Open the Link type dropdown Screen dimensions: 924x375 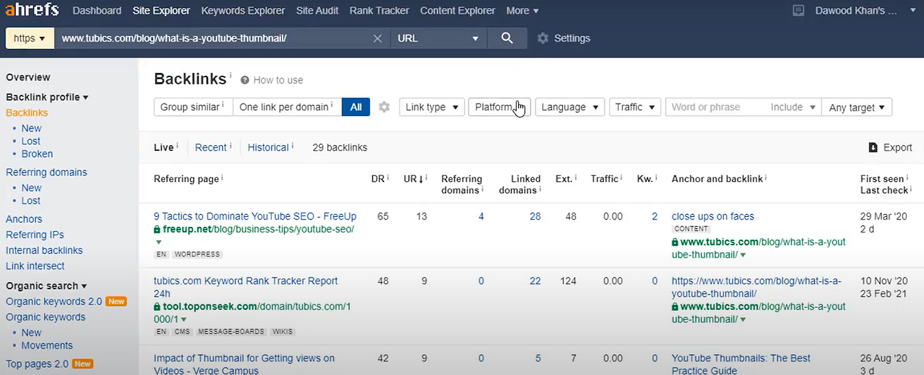[x=432, y=107]
